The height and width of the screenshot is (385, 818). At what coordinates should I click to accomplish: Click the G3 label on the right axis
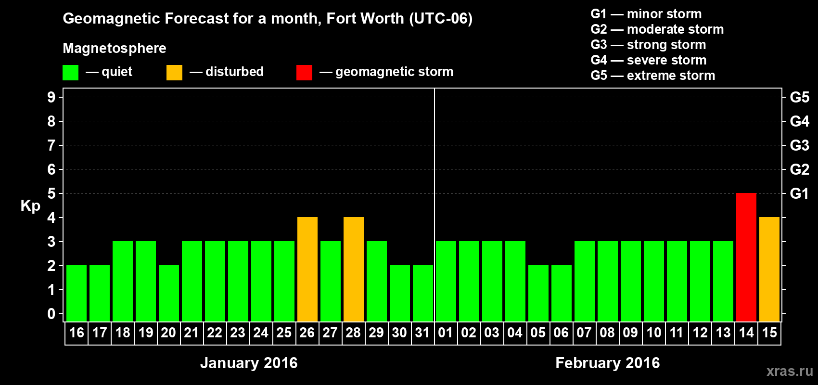(x=800, y=145)
